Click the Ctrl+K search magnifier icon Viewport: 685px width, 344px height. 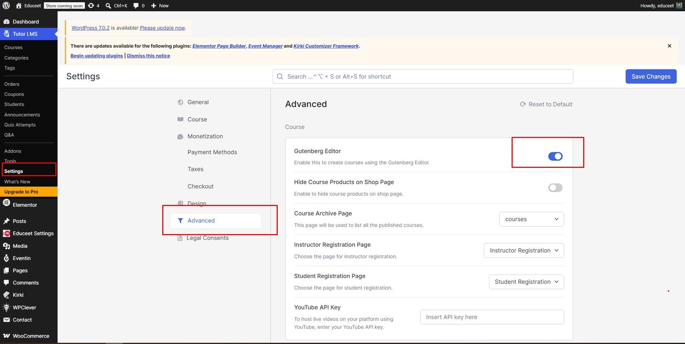point(108,6)
